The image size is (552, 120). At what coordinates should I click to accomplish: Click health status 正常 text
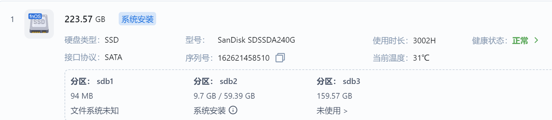click(x=520, y=41)
